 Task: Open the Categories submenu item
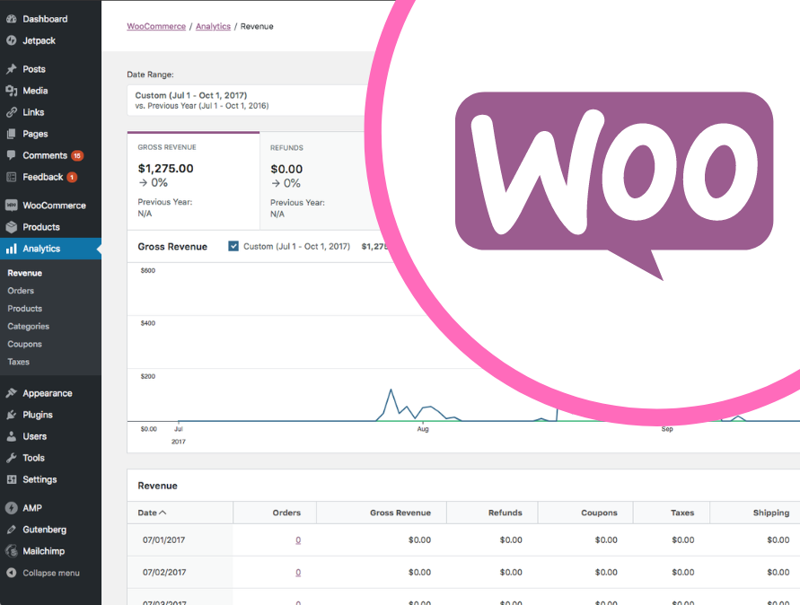click(29, 327)
